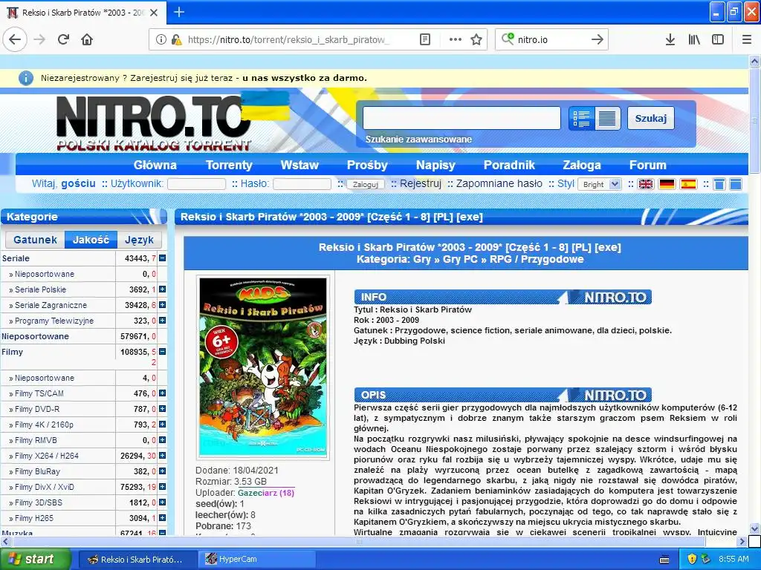Open the downloads panel arrow icon
The width and height of the screenshot is (761, 570).
670,39
